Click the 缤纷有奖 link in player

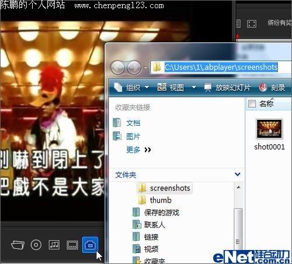coord(280,23)
